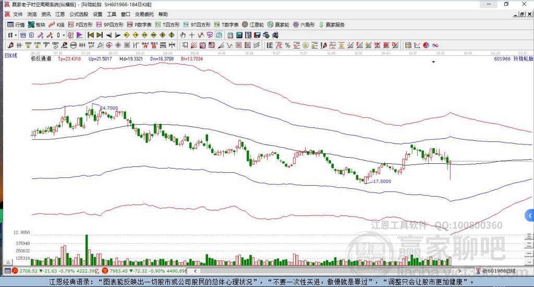Switch to K线 chart view
The width and height of the screenshot is (534, 287).
pyautogui.click(x=56, y=25)
